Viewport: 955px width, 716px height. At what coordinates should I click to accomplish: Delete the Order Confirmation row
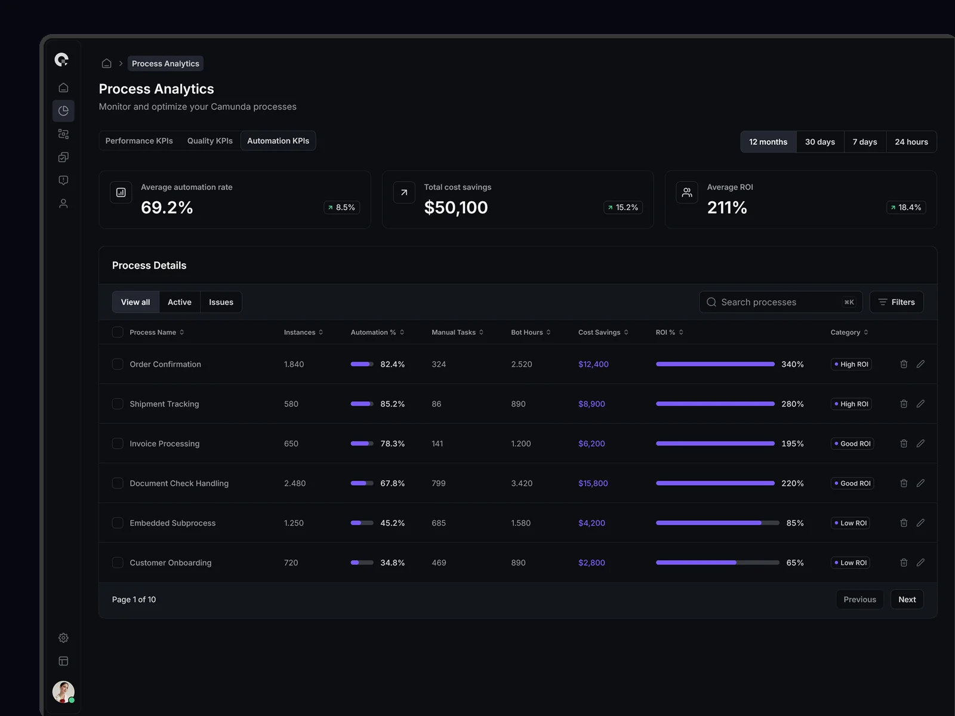click(904, 364)
